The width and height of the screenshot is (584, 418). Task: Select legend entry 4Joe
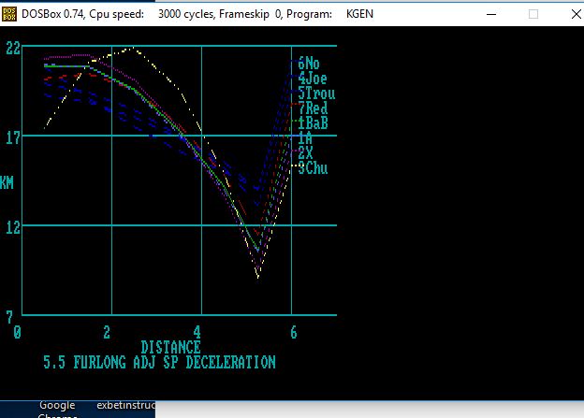[x=313, y=79]
